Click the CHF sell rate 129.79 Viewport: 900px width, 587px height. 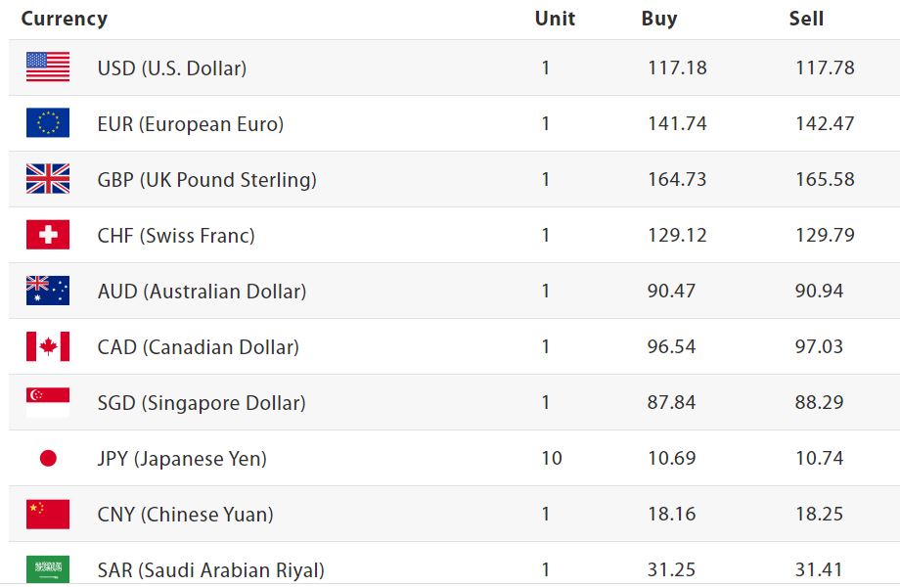tap(825, 236)
